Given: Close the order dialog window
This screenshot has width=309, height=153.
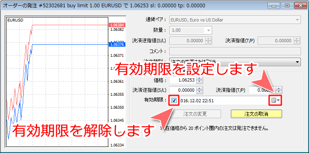Looking at the screenshot, I should click(300, 6).
